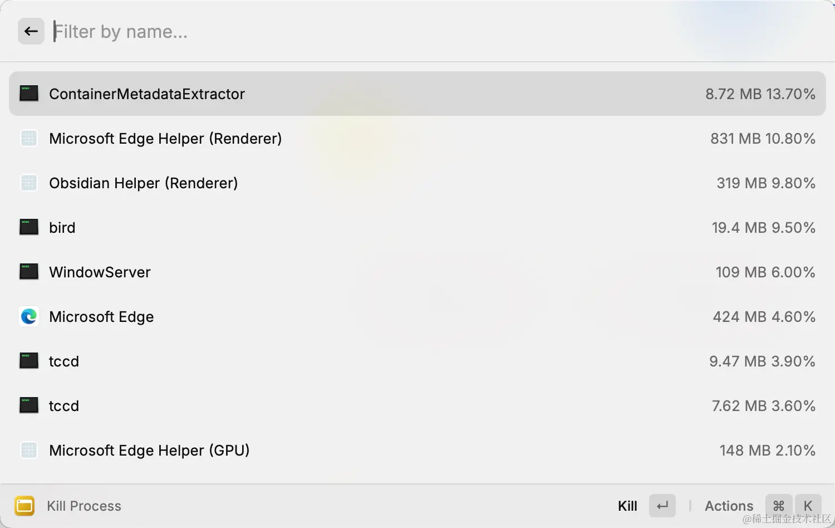
Task: Click the 424 MB 4.60% usage value
Action: tap(764, 316)
